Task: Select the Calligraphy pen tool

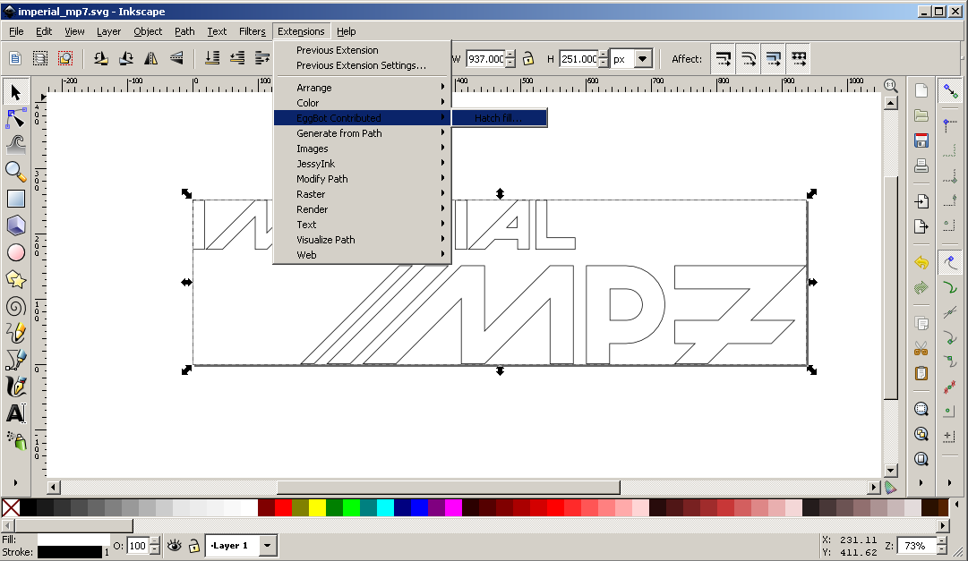Action: [15, 387]
